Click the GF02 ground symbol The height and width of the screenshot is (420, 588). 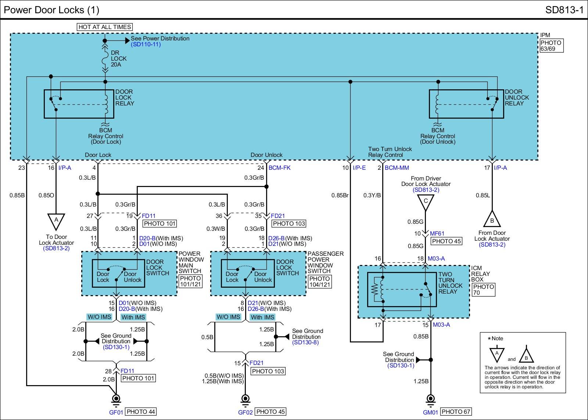245,399
